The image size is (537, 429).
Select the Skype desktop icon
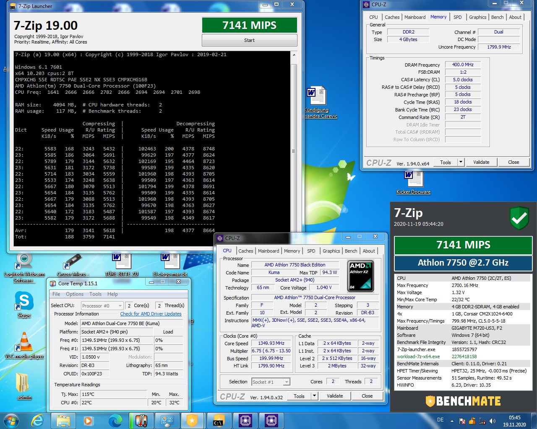(24, 305)
